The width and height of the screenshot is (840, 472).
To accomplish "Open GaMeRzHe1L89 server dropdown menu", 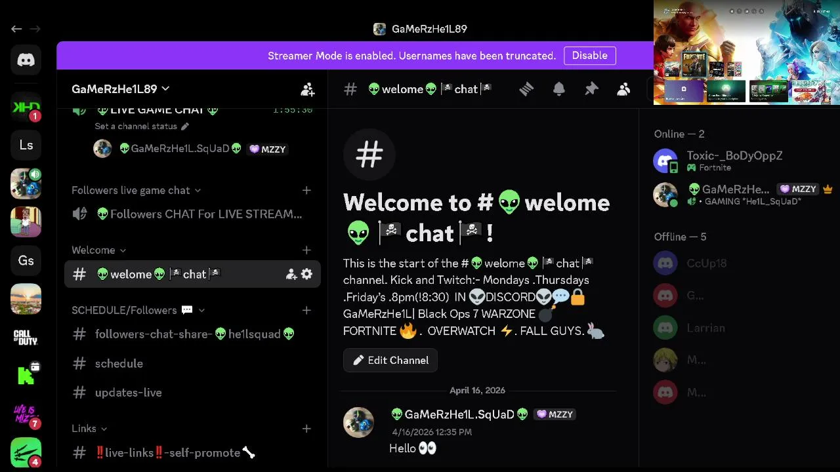I will point(121,88).
